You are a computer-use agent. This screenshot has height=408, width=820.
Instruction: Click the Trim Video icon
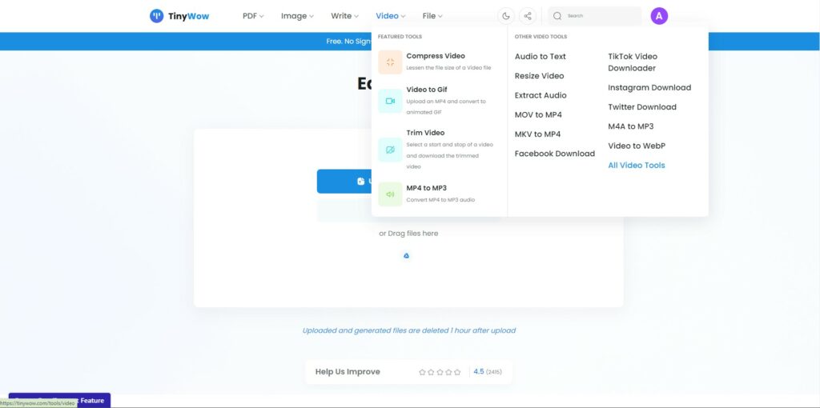(390, 150)
